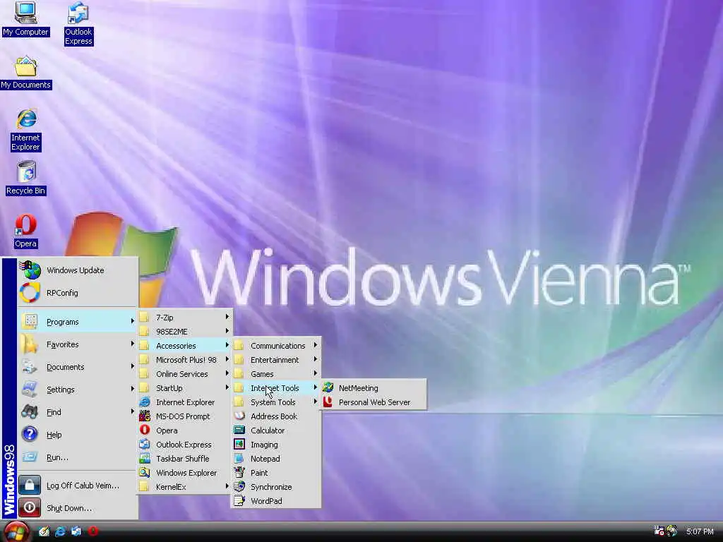
Task: Click the Opera quick launch icon in taskbar
Action: (93, 531)
